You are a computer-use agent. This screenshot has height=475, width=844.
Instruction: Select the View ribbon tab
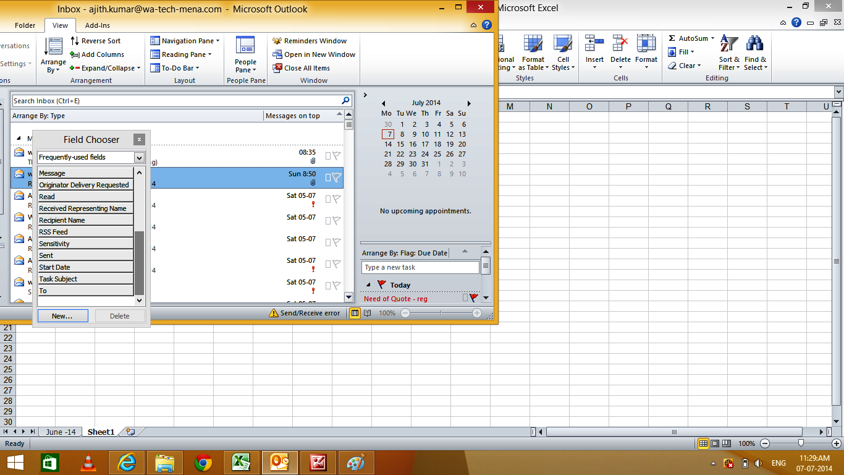point(60,25)
